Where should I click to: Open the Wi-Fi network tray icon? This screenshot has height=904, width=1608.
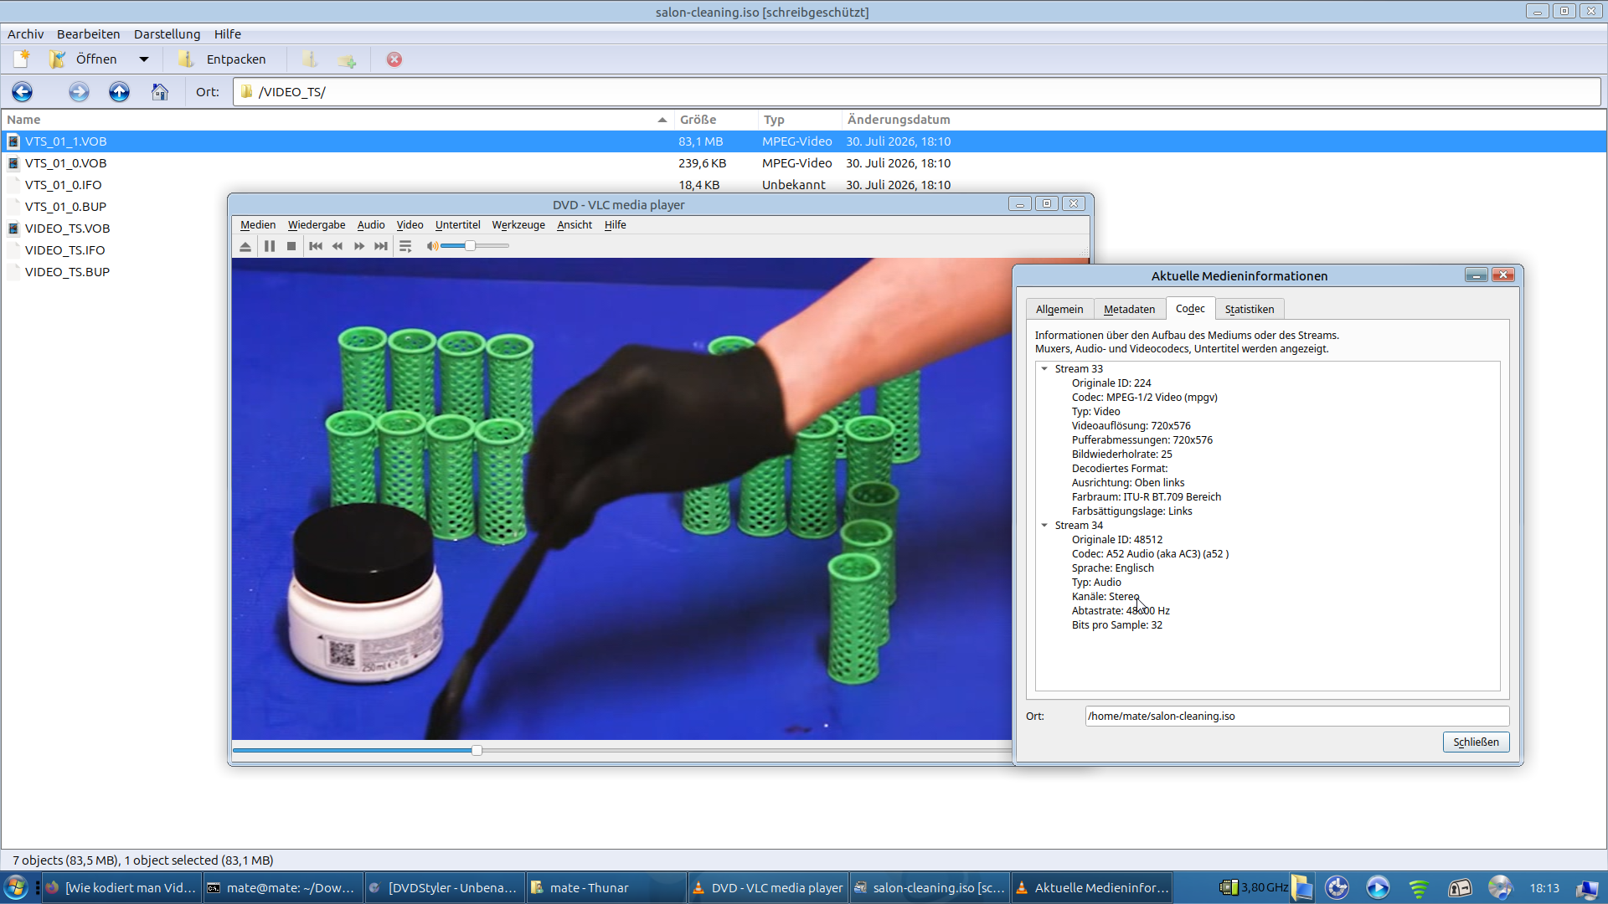click(x=1419, y=888)
